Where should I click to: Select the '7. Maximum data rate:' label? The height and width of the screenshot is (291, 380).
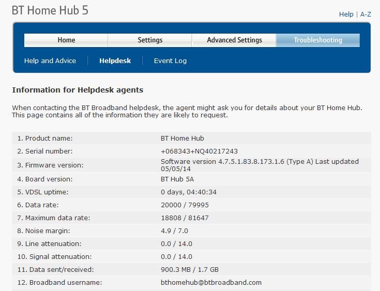(54, 218)
